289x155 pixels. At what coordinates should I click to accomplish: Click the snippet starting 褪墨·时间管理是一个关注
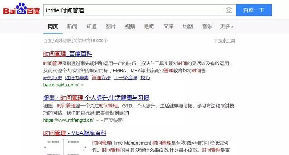click(x=139, y=109)
